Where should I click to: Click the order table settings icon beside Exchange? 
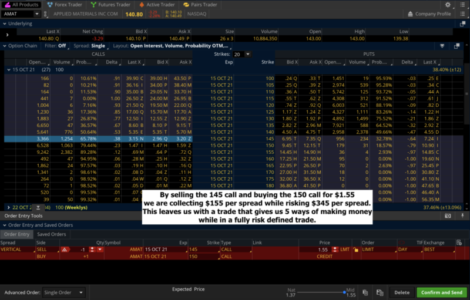(x=459, y=242)
